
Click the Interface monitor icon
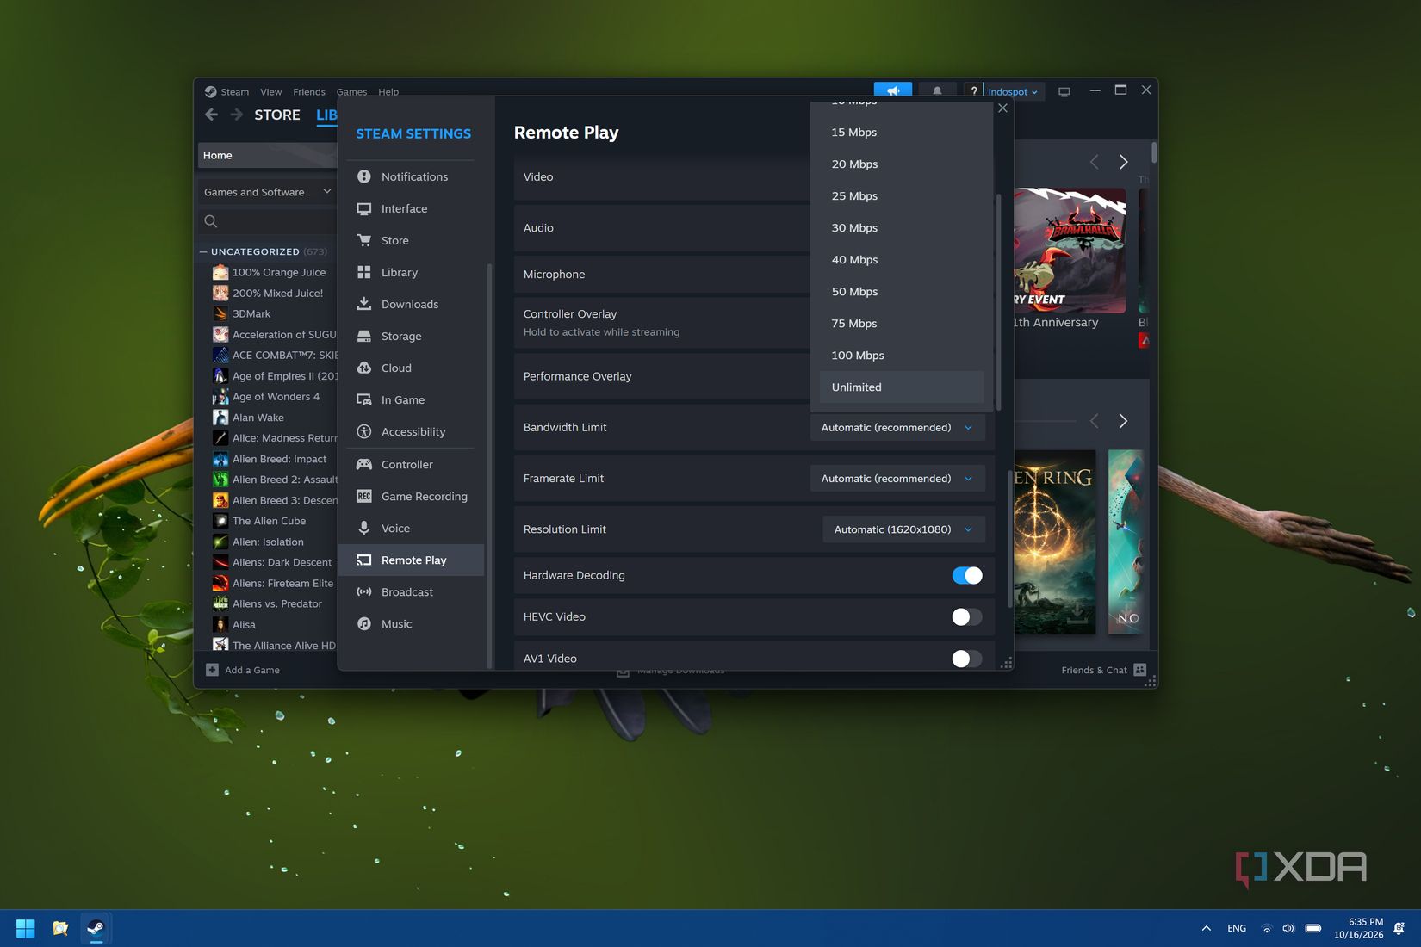364,208
